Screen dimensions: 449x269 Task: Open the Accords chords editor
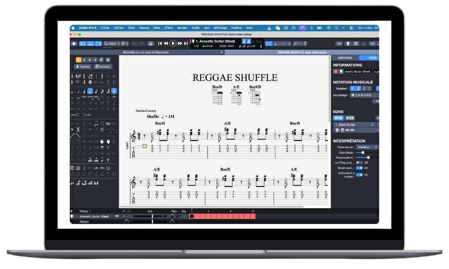pos(103,66)
